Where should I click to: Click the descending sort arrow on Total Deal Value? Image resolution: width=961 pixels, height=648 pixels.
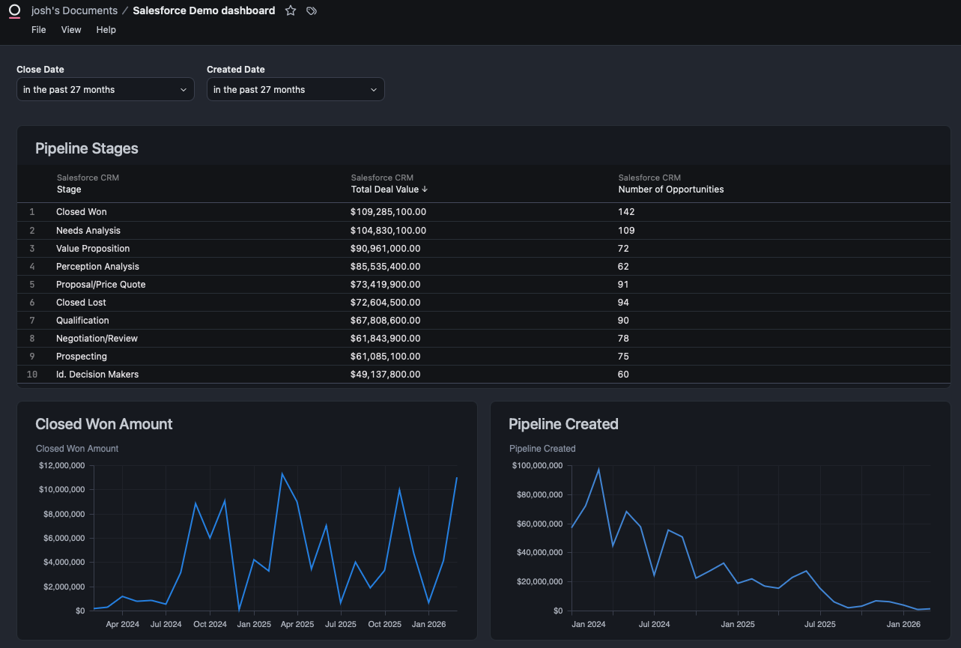coord(425,190)
